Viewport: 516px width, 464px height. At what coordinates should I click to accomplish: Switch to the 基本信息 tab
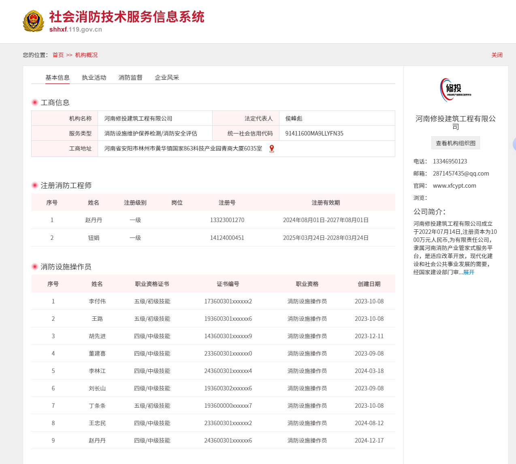pos(58,78)
